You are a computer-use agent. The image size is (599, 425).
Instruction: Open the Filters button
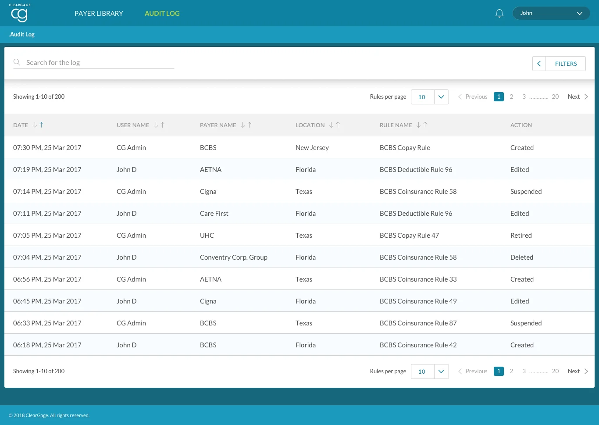coord(566,64)
